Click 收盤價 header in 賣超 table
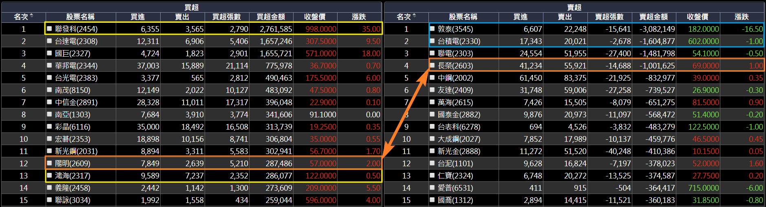Image resolution: width=766 pixels, height=207 pixels. tap(698, 17)
